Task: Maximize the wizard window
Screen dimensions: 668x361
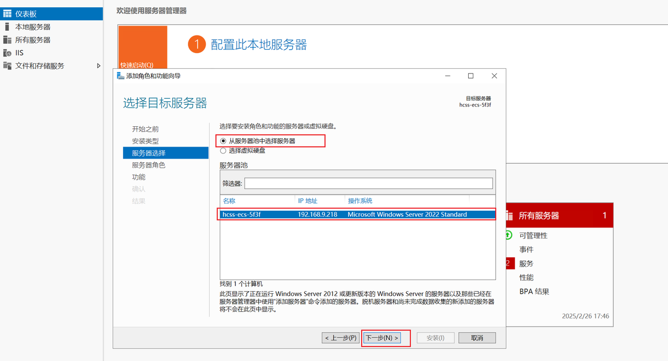Action: click(x=471, y=76)
